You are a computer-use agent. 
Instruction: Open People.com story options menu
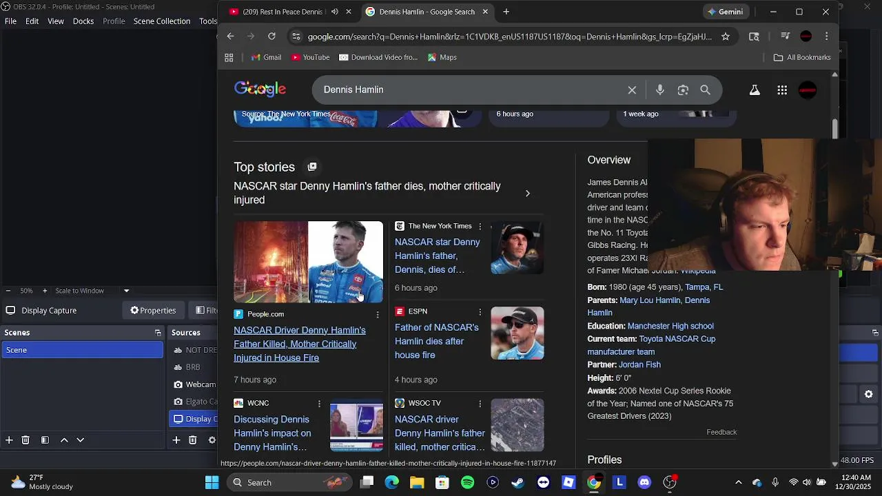(377, 314)
